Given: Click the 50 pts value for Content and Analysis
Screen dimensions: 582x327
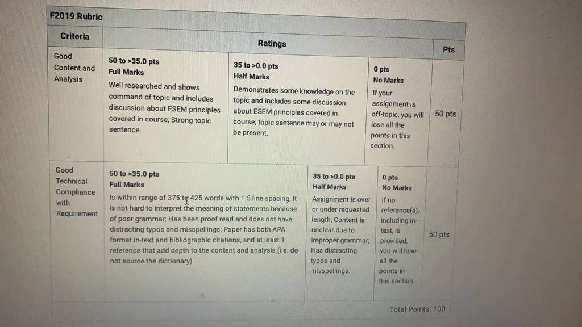Looking at the screenshot, I should pos(446,114).
